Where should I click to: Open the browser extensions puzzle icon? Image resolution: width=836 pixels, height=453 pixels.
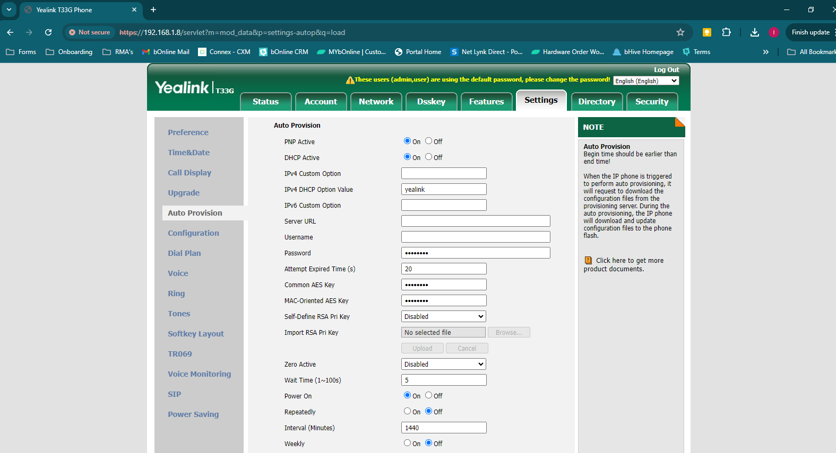coord(727,32)
